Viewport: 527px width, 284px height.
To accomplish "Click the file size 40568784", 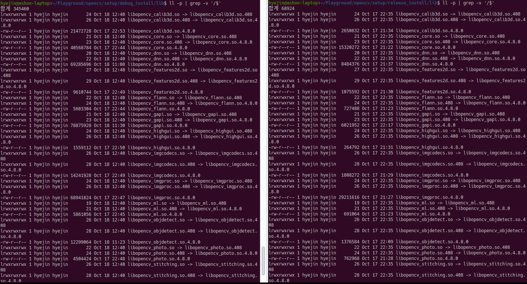I will tap(81, 48).
